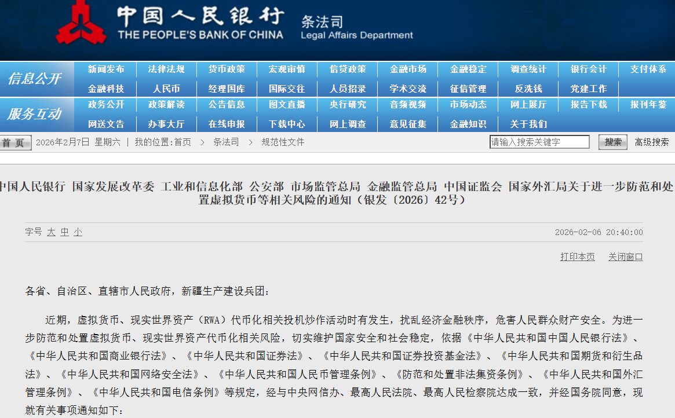Go to the 下载中心 page
Viewport: 675px width, 418px height.
coord(287,124)
